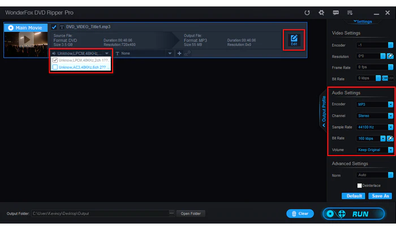Click the CC closed caption icon
Image resolution: width=396 pixels, height=230 pixels.
click(x=187, y=54)
